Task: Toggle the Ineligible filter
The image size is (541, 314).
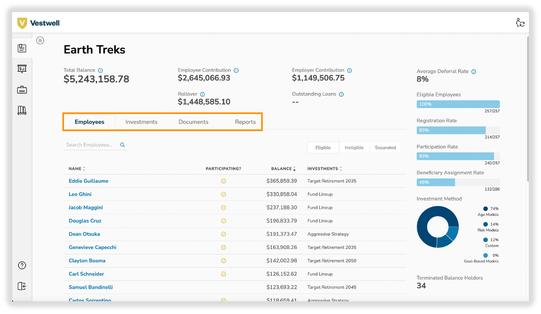Action: 354,148
